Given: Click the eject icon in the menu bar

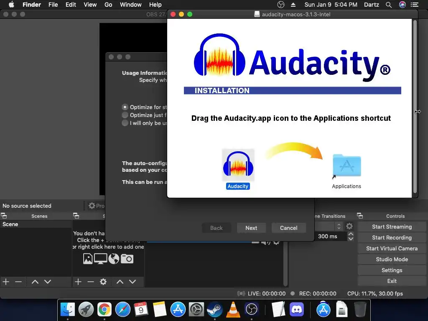Looking at the screenshot, I should (293, 5).
